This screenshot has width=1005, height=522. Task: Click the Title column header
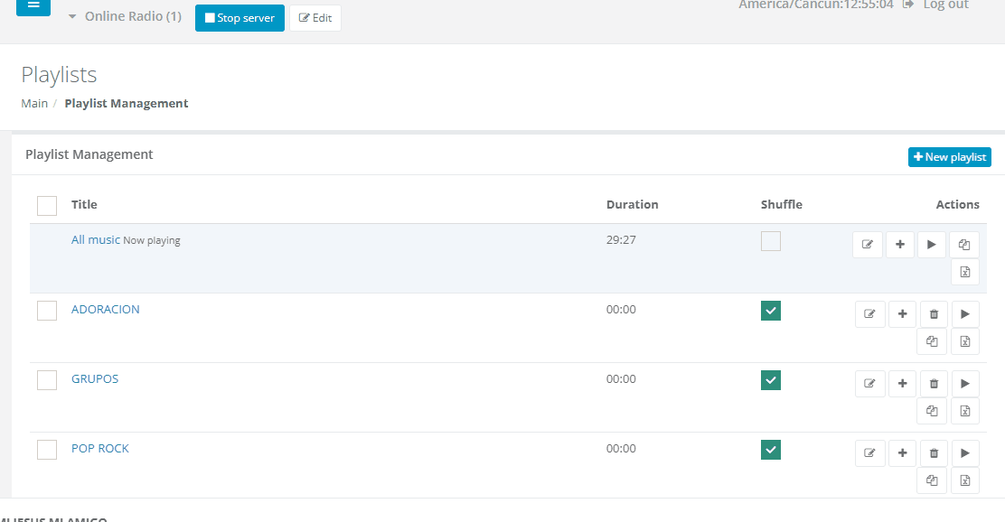point(84,204)
